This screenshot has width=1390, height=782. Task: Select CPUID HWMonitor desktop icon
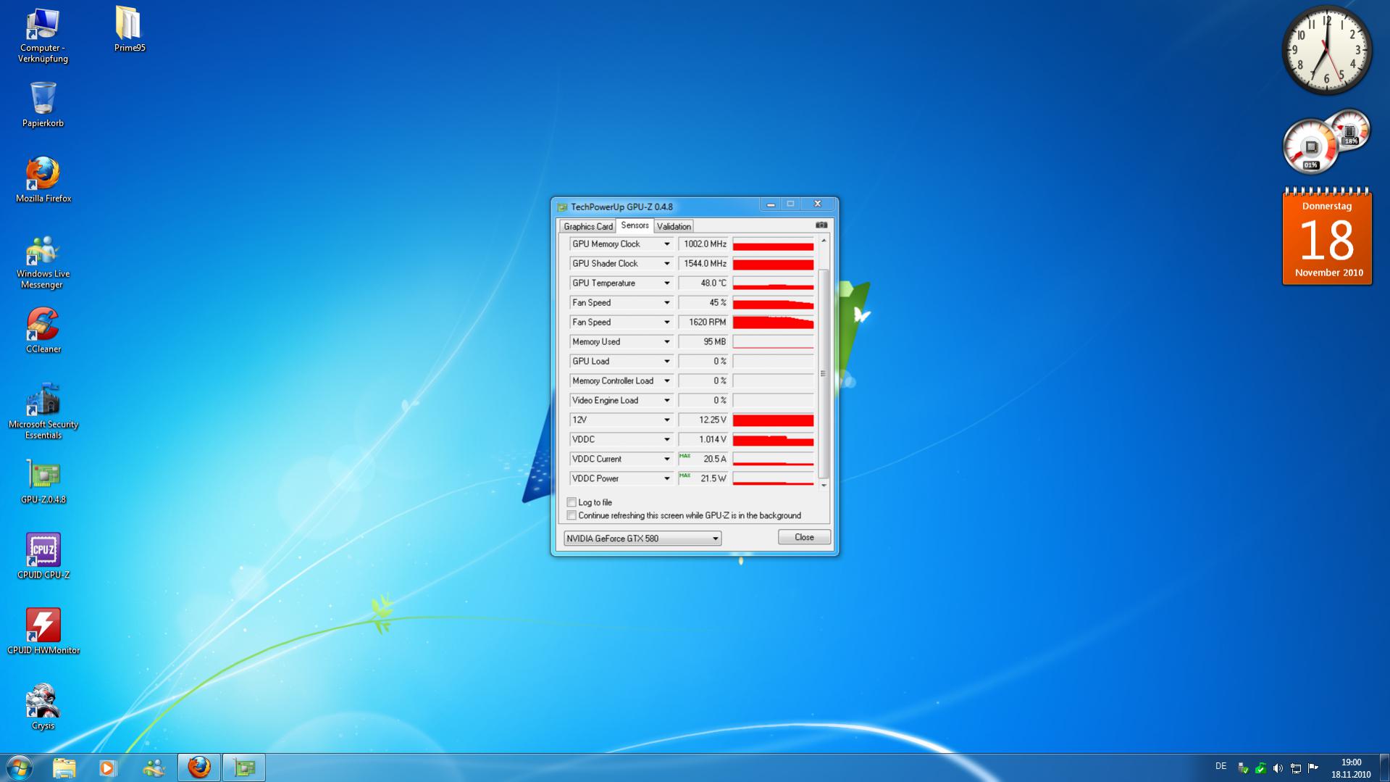tap(43, 632)
